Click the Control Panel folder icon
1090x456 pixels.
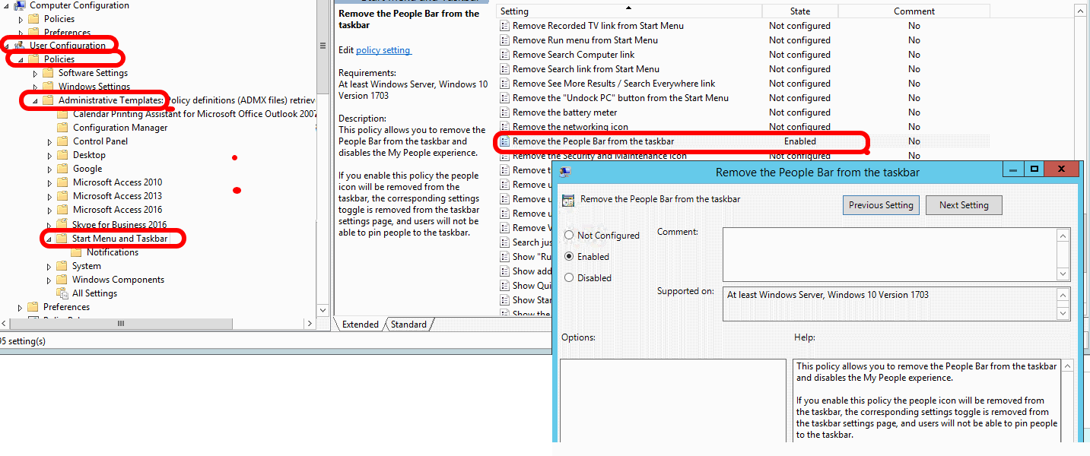(x=63, y=141)
